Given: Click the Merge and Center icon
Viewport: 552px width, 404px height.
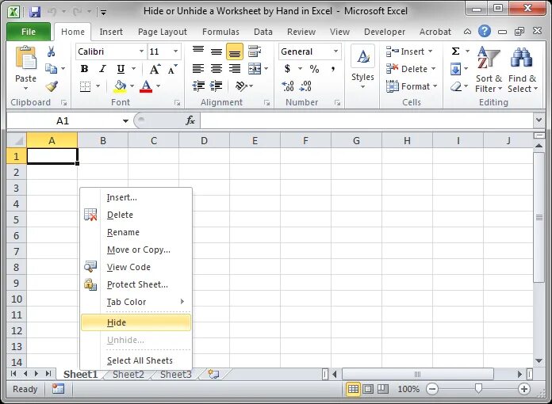Looking at the screenshot, I should [x=255, y=69].
